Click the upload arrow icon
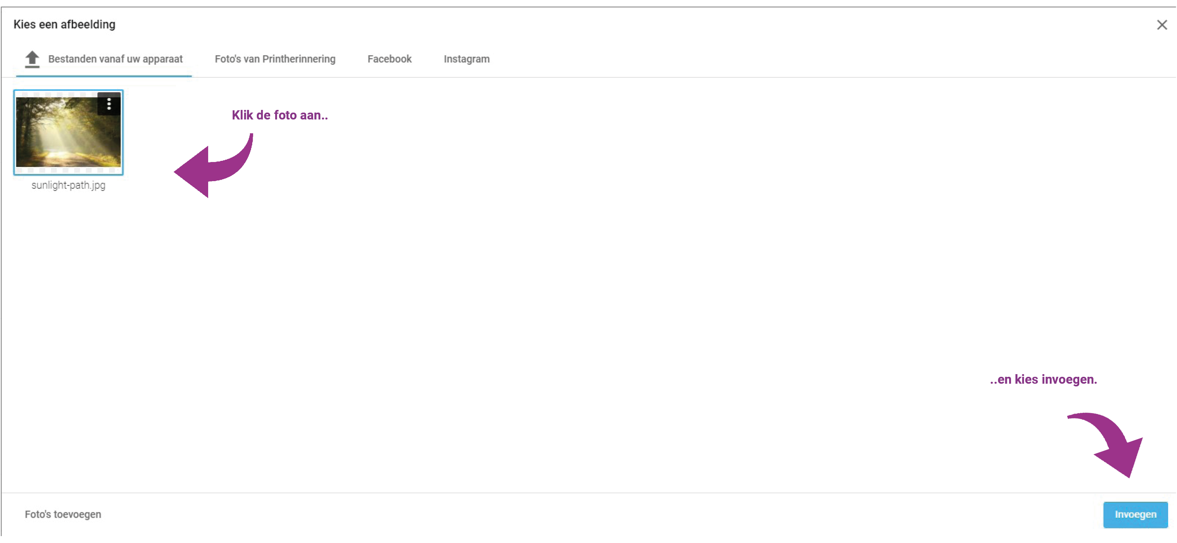 tap(32, 59)
